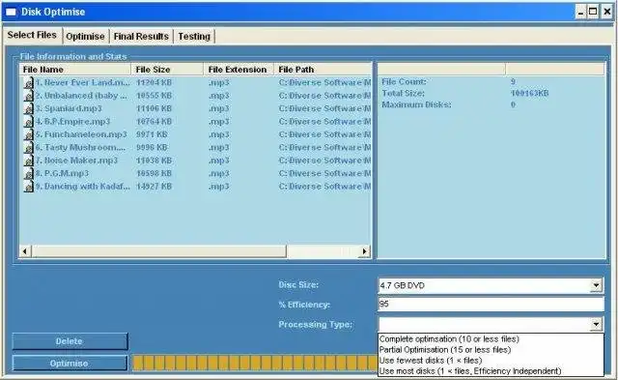Pick the Use fewest disks option
This screenshot has width=618, height=380.
pyautogui.click(x=491, y=361)
